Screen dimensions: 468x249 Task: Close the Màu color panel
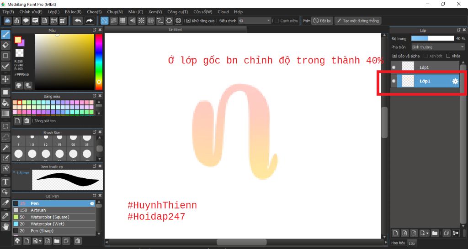(100, 30)
